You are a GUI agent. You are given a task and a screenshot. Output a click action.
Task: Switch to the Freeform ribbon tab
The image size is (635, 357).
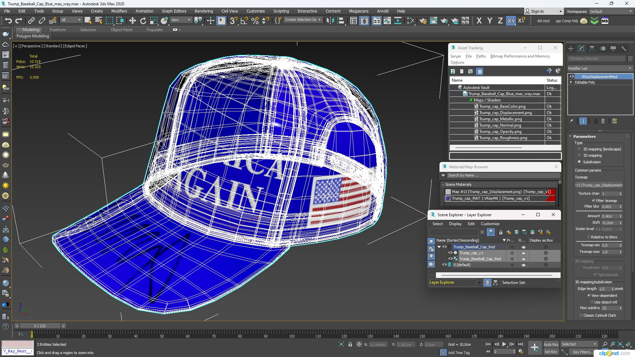pos(58,30)
